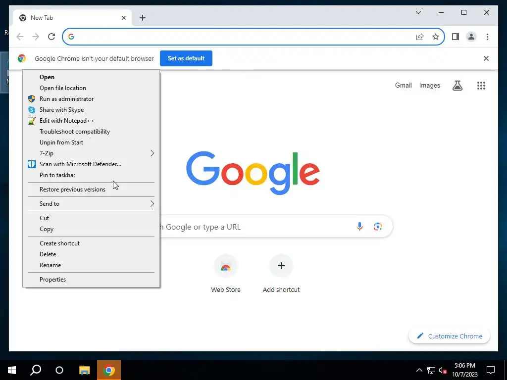This screenshot has height=380, width=507.
Task: Reload the page with refresh icon
Action: 51,37
